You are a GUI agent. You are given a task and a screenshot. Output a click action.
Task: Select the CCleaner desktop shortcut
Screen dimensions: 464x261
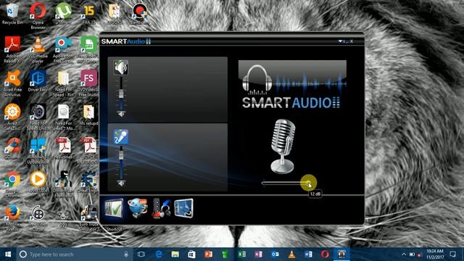point(12,149)
